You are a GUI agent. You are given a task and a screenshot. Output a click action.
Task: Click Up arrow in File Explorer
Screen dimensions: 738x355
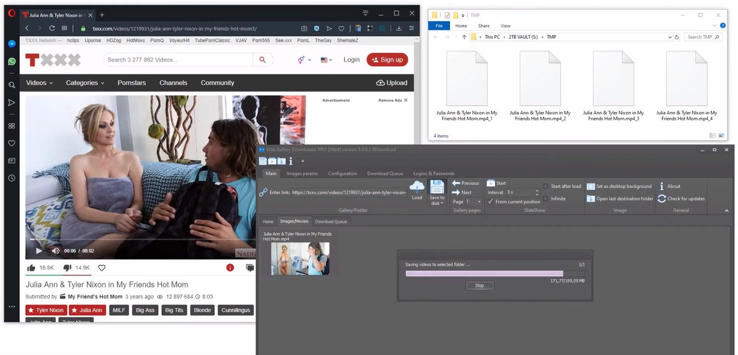pos(463,37)
